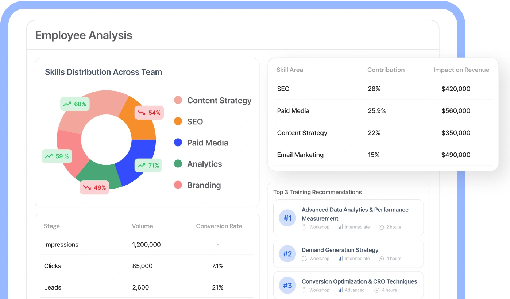Screen dimensions: 510x299
Task: Click clock icon under Conversion Optimization
Action: 377,290
